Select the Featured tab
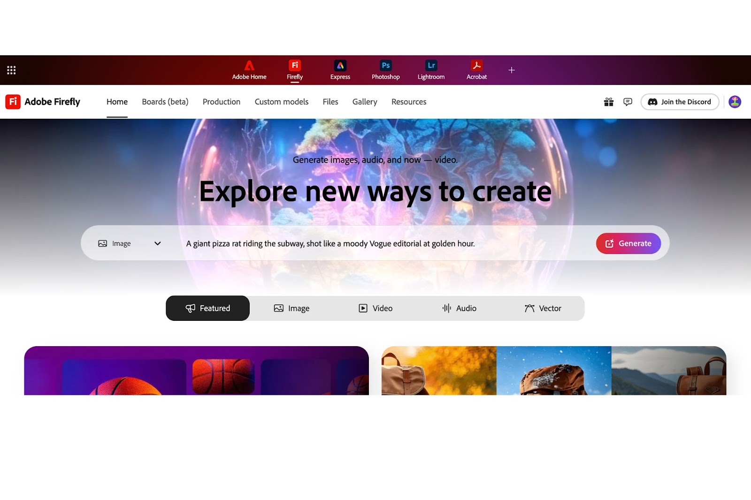 pos(207,308)
